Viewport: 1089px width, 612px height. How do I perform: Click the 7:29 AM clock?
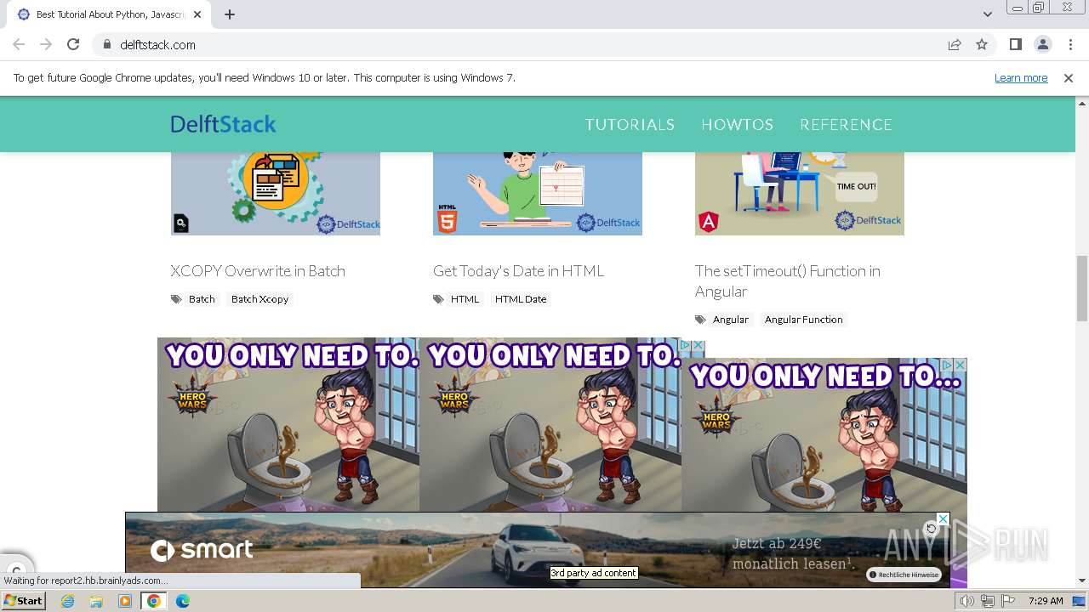[x=1046, y=601]
